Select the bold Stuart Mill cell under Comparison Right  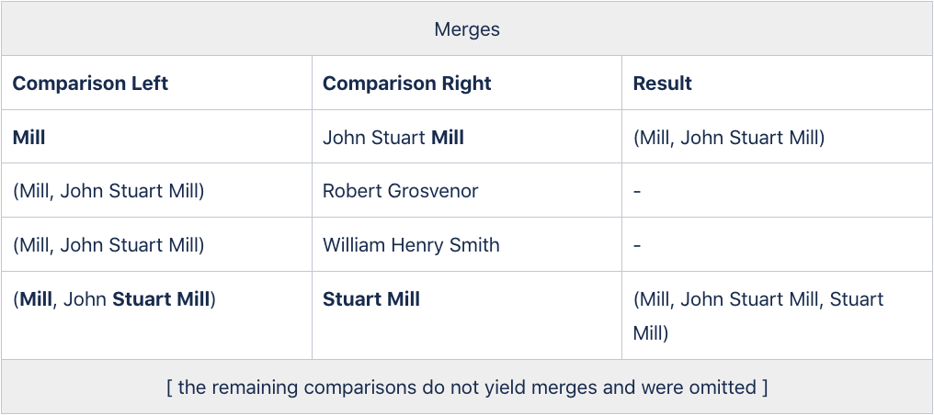click(371, 299)
